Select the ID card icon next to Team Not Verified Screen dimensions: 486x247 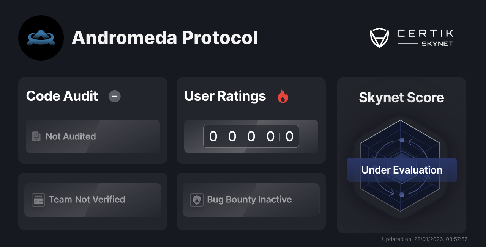tap(38, 200)
